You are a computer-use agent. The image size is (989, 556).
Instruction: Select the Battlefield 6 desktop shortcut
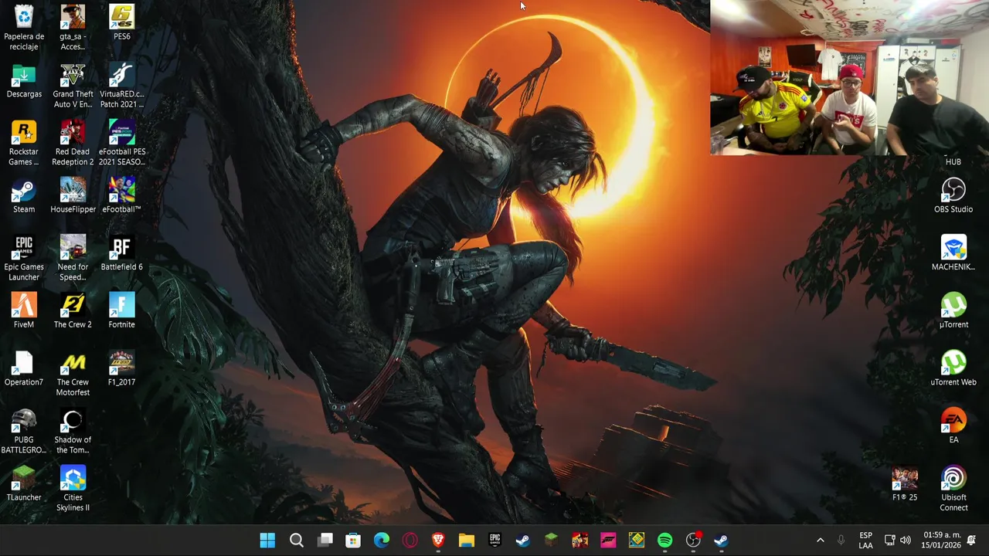pos(121,253)
